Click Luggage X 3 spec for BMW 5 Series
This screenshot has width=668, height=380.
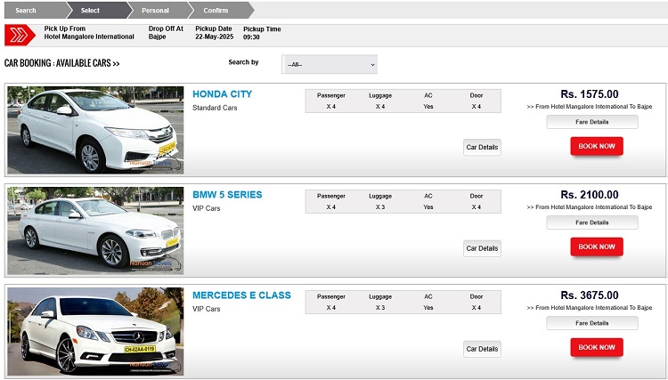pyautogui.click(x=380, y=201)
